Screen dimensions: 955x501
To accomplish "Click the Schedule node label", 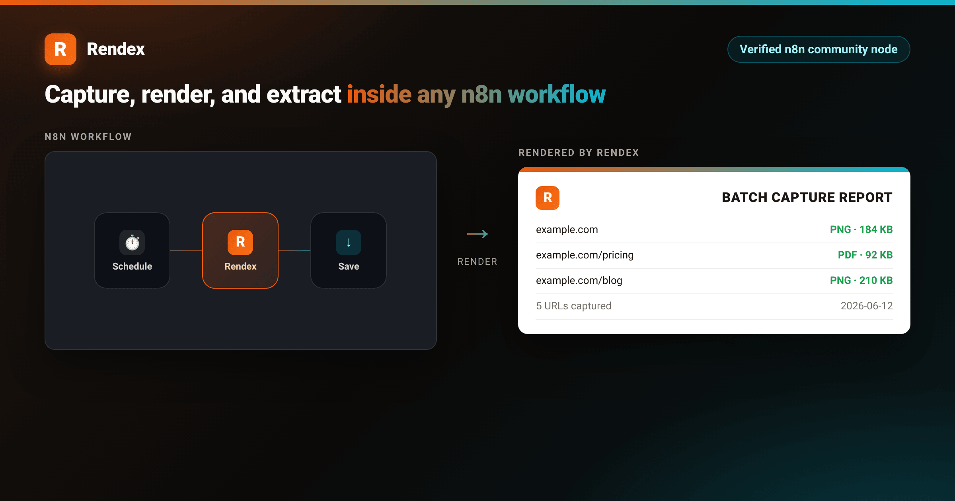I will click(x=132, y=266).
